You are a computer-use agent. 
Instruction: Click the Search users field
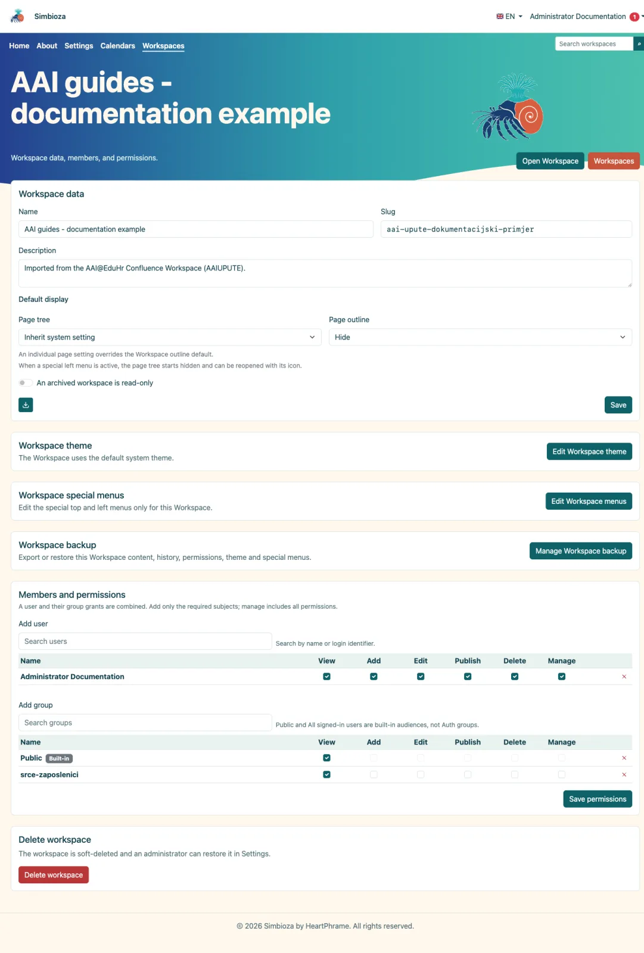pos(145,641)
